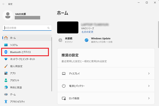
Task: Click the user avatar icon for VAIO太郎
Action: point(8,15)
